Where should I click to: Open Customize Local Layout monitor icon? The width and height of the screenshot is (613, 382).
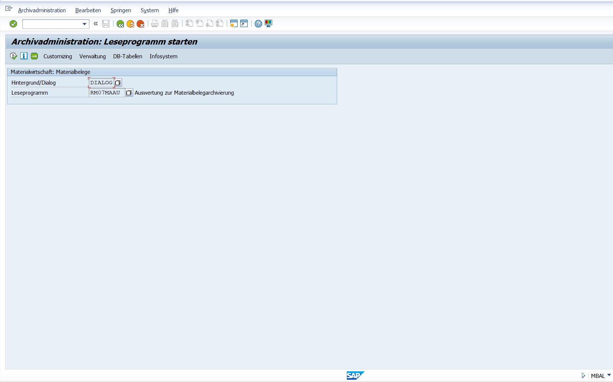[268, 24]
